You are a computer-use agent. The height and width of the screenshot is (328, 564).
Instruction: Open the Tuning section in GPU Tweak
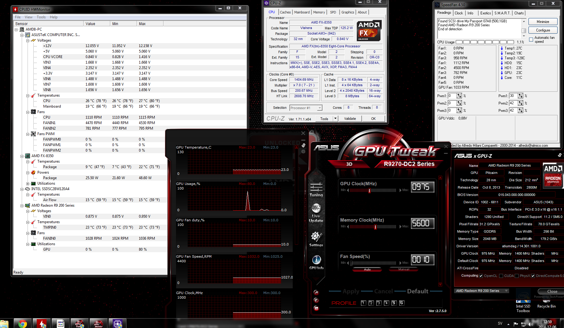(316, 189)
